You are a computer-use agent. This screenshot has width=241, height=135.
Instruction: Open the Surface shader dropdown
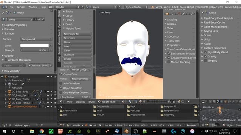pos(36,39)
